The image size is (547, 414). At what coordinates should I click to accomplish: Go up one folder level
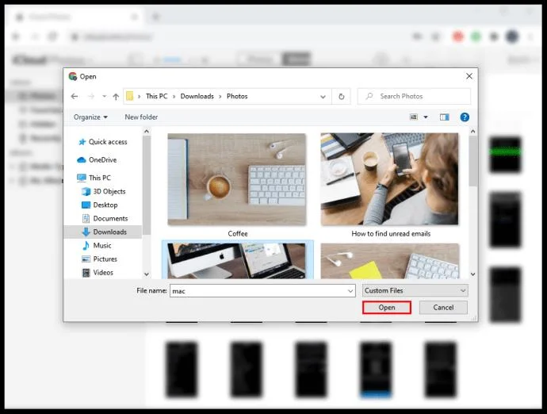click(x=116, y=97)
